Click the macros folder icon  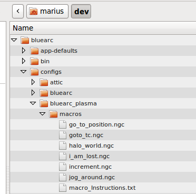[x=53, y=114]
